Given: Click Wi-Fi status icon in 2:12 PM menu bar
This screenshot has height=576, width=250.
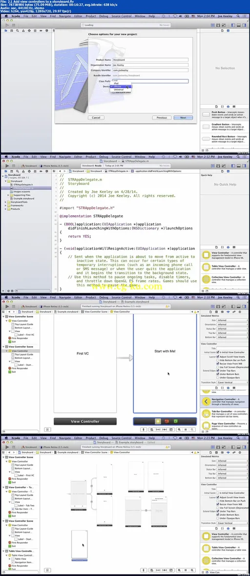Looking at the screenshot, I should tap(175, 156).
